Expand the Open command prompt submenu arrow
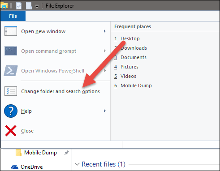 105,51
